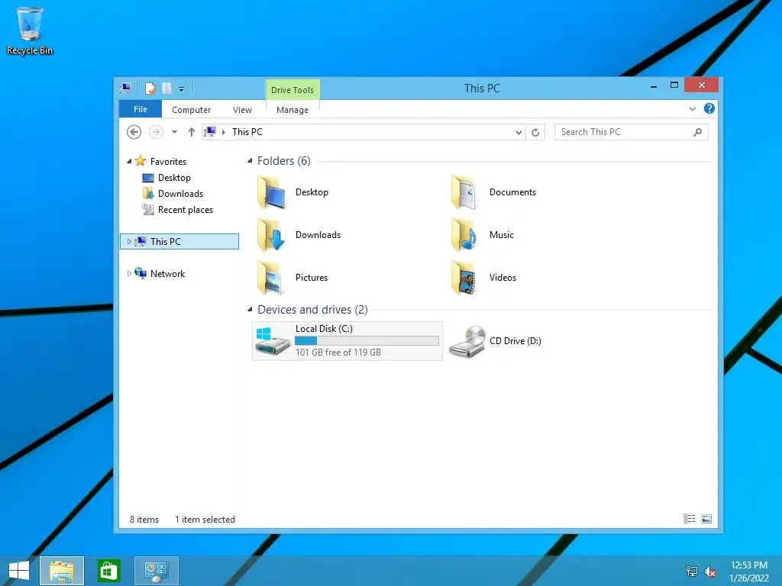Select Favorites in the navigation pane
Viewport: 782px width, 586px height.
coord(168,162)
